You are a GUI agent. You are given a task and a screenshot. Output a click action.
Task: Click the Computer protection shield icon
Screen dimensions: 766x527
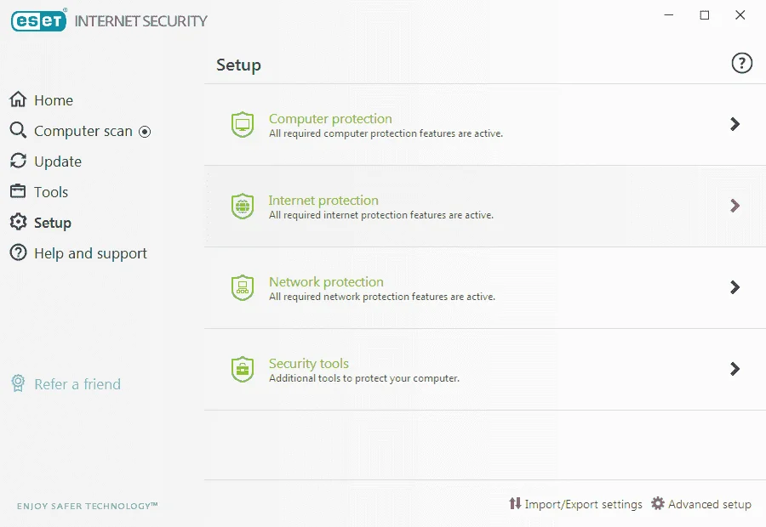click(x=243, y=124)
